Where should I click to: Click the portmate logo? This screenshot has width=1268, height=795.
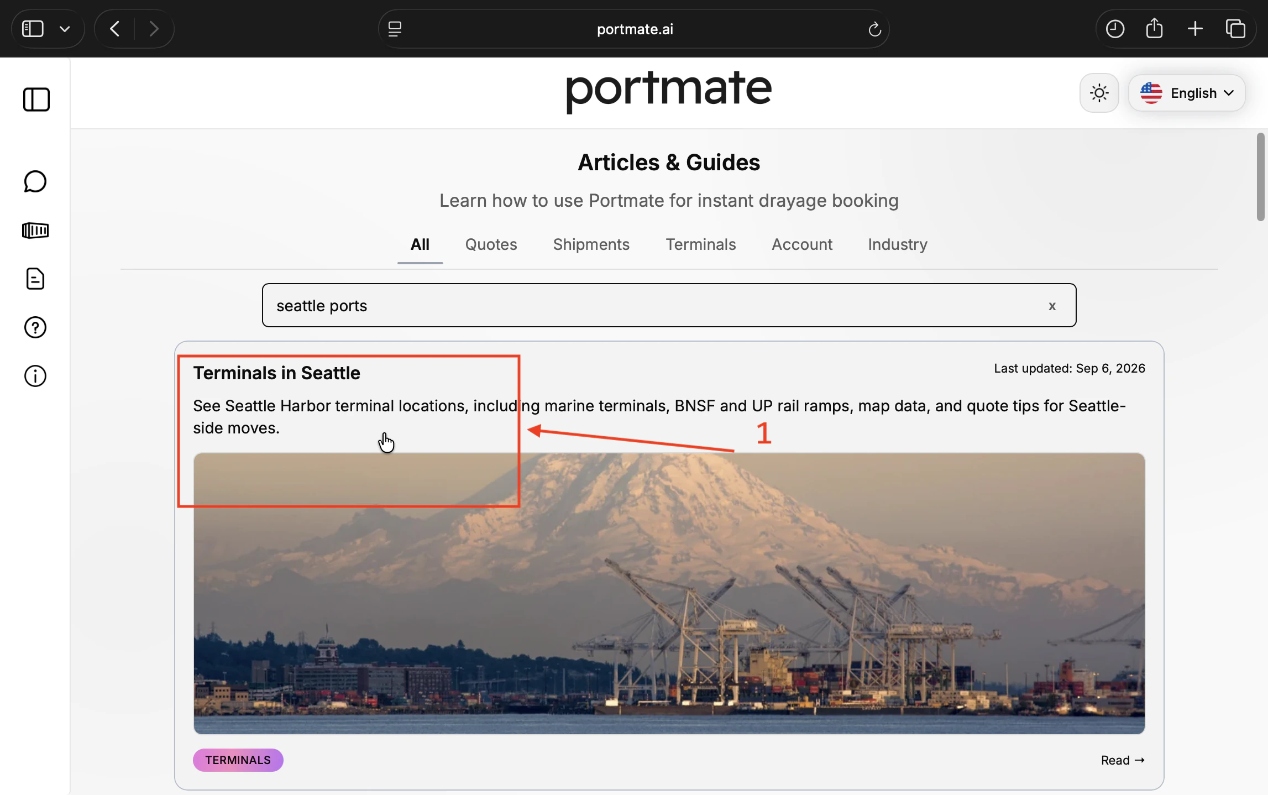[x=669, y=91]
